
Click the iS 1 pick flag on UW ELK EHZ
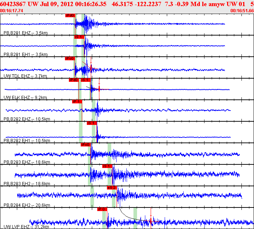86,80
